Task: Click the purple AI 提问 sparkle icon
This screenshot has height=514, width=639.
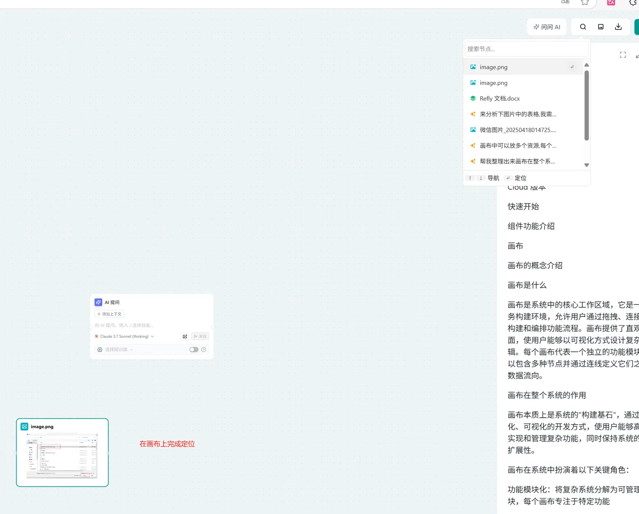Action: click(x=98, y=302)
